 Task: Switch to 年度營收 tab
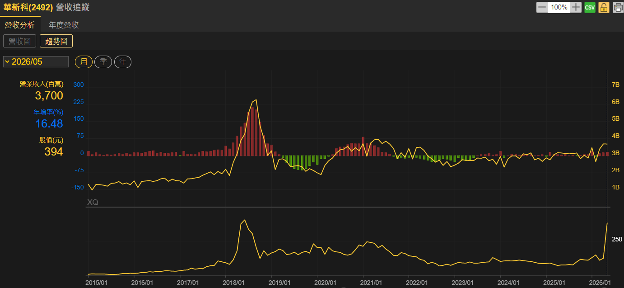64,25
